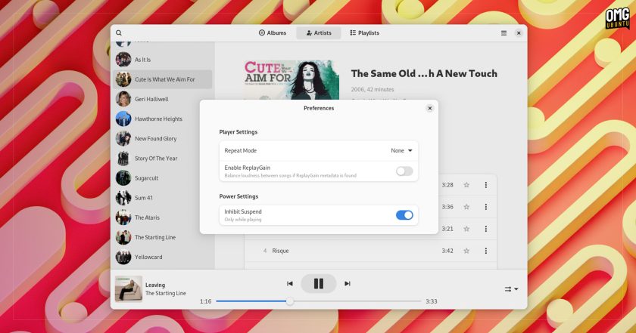Click the album cover art image
636x333 pixels.
[x=291, y=80]
